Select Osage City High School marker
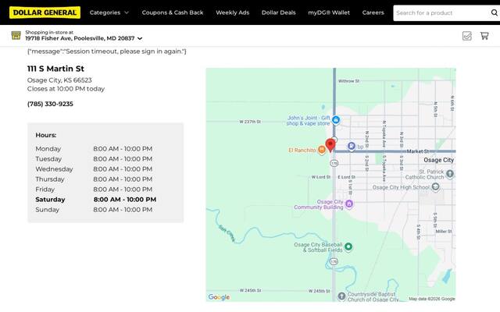Screen dimensions: 500x312 [436, 187]
